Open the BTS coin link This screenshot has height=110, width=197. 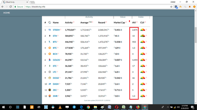pos(55,42)
